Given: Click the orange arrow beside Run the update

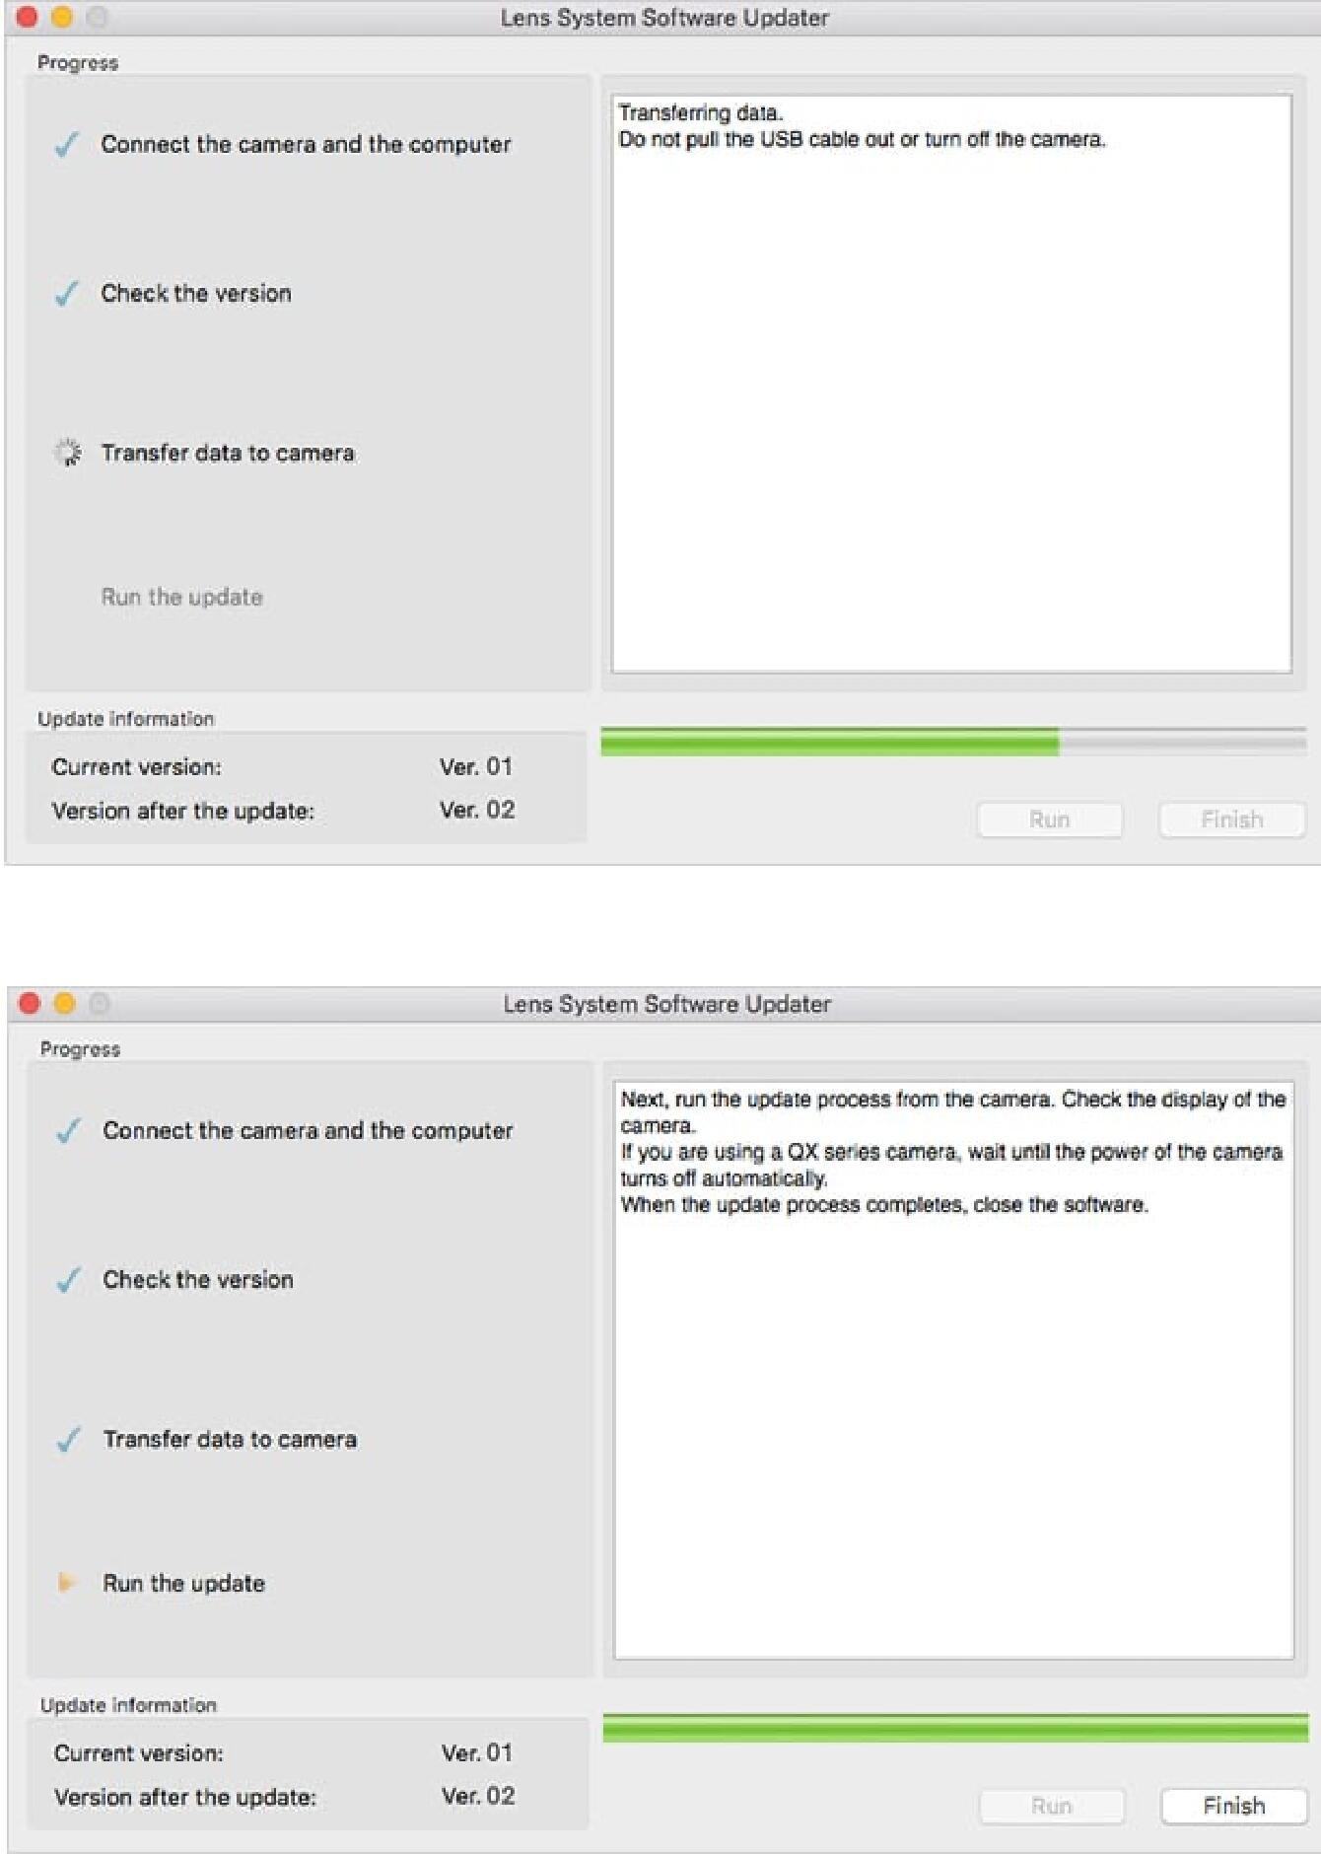Looking at the screenshot, I should [x=66, y=1583].
